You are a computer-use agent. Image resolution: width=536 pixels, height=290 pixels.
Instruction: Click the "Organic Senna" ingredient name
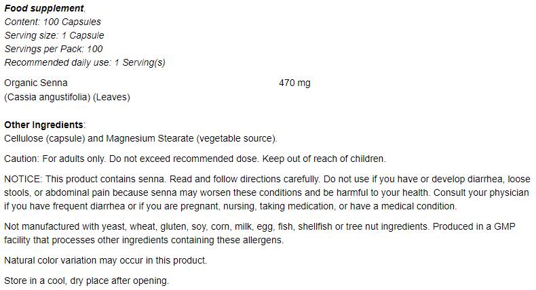pyautogui.click(x=36, y=83)
